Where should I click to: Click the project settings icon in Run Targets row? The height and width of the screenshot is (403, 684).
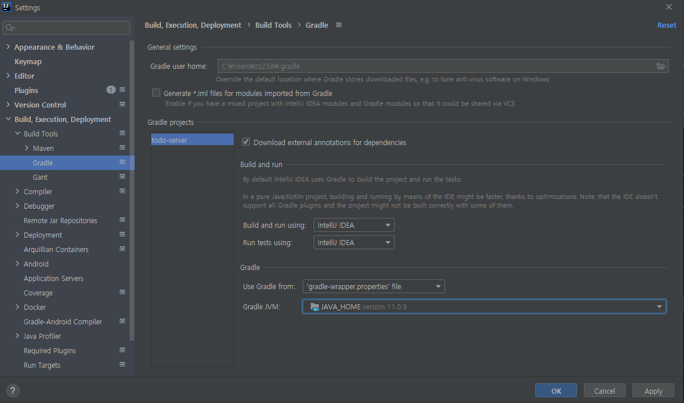(122, 364)
